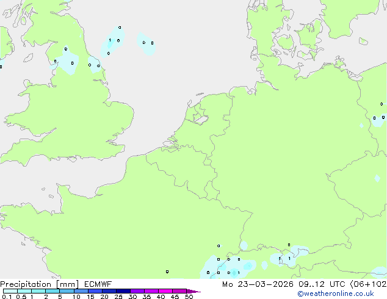Click the 'Mo' weekday label
The image size is (387, 299).
[x=227, y=284]
